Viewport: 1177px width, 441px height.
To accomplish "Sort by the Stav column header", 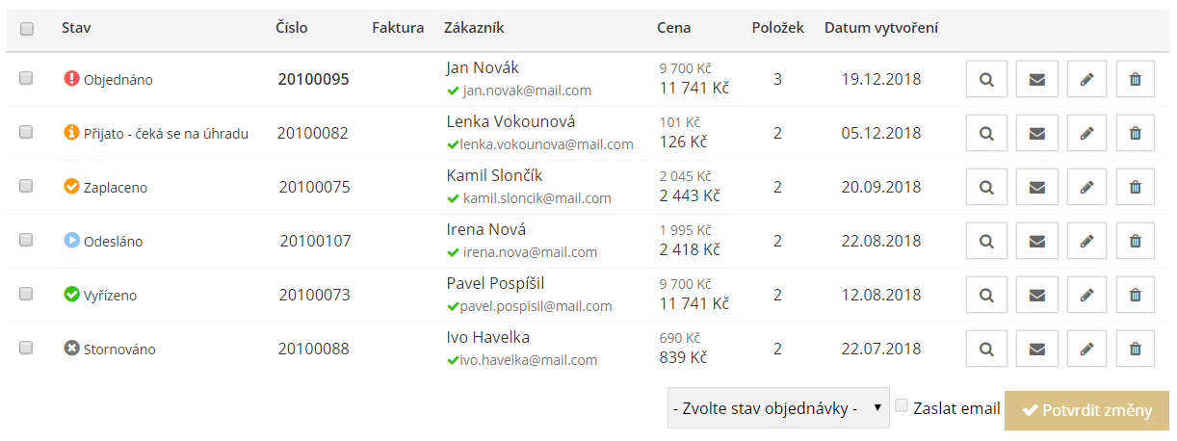I will coord(76,28).
